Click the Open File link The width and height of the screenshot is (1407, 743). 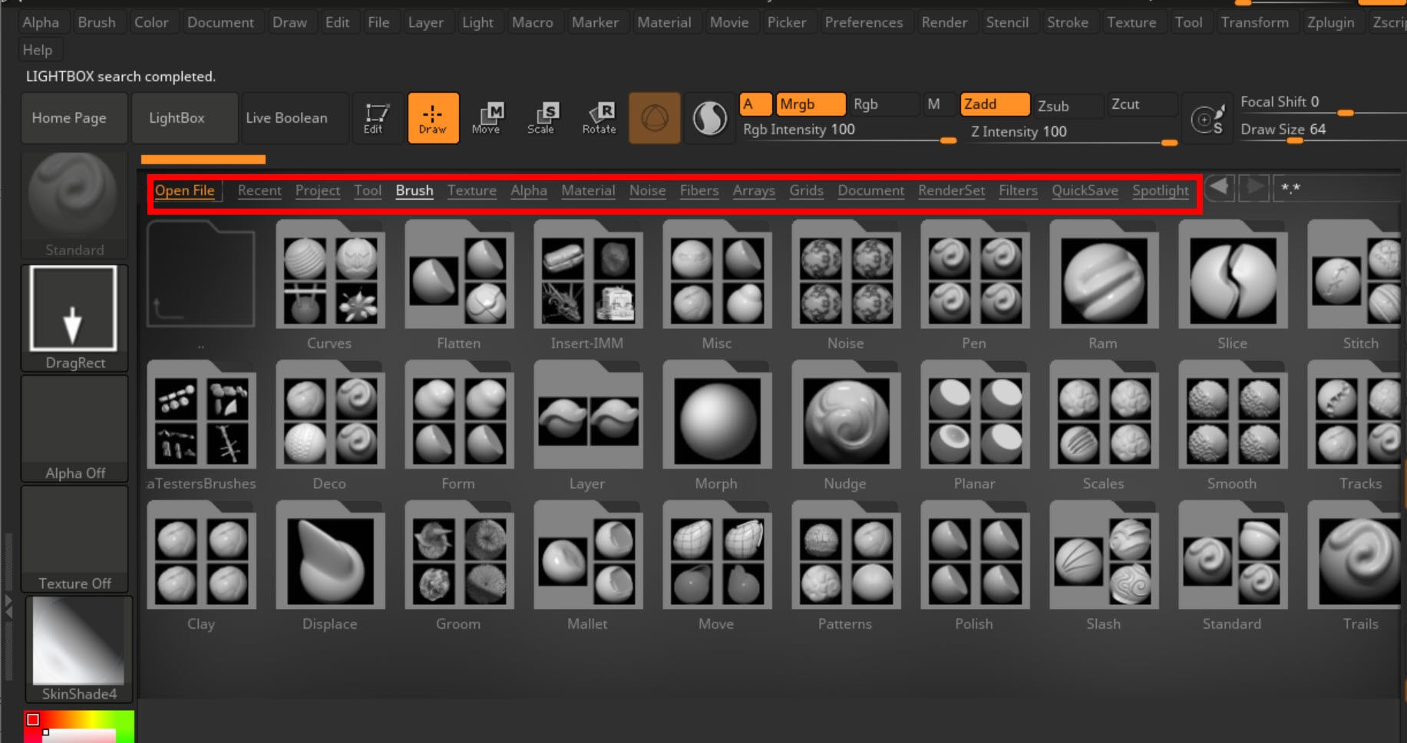[185, 190]
